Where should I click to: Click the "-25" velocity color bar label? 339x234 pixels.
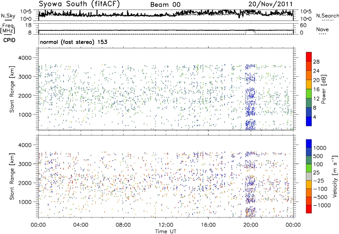click(x=319, y=181)
